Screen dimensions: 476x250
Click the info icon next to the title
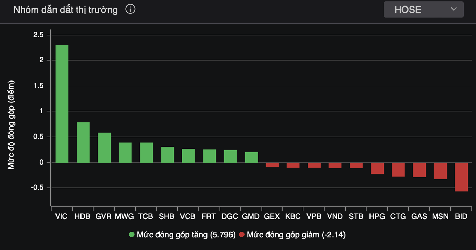click(130, 10)
